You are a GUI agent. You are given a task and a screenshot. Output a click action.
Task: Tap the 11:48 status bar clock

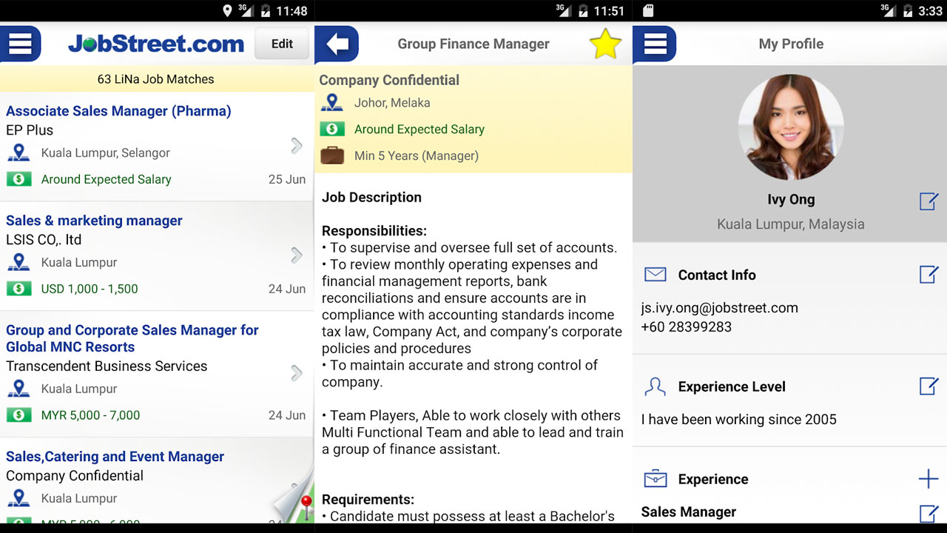(x=291, y=11)
